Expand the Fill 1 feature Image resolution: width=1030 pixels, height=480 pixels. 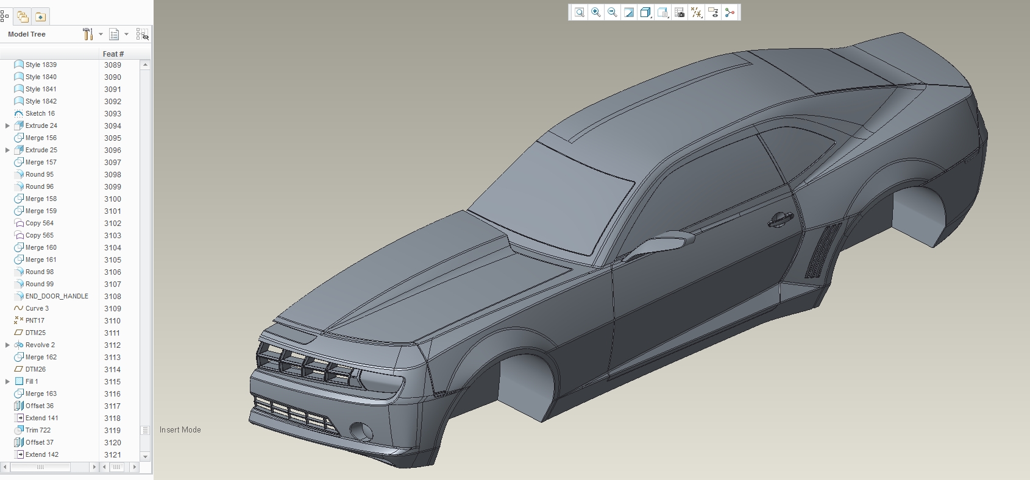7,381
